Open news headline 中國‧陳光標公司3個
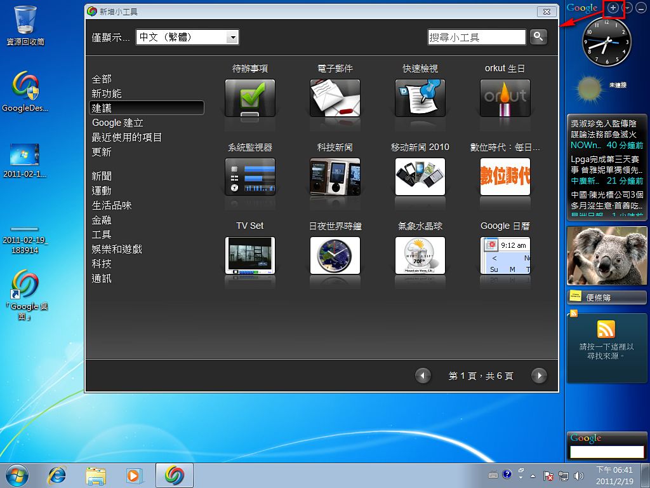This screenshot has width=650, height=488. [606, 200]
